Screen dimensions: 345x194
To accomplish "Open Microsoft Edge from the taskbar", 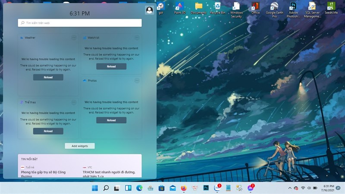I will point(139,188).
